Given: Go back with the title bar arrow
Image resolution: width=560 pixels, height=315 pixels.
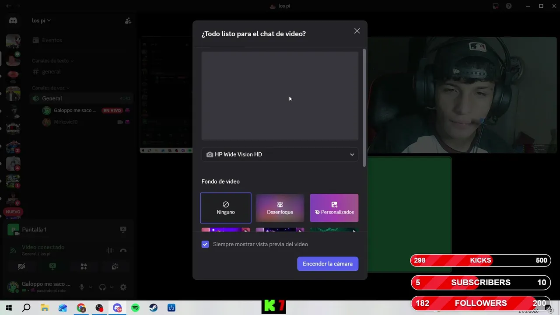Looking at the screenshot, I should [x=9, y=6].
